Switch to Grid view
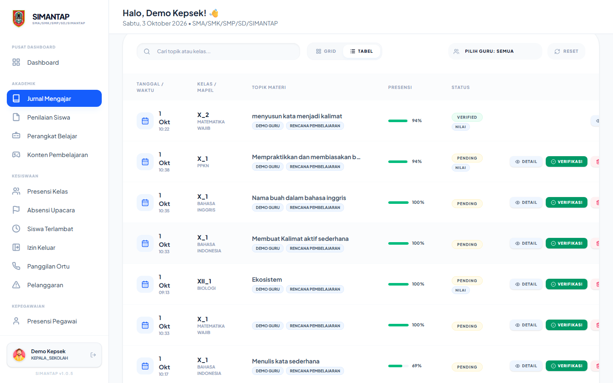This screenshot has height=383, width=613. [x=326, y=51]
